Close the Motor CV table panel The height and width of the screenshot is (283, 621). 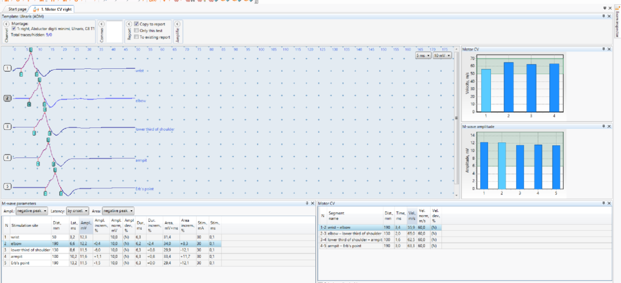[609, 203]
